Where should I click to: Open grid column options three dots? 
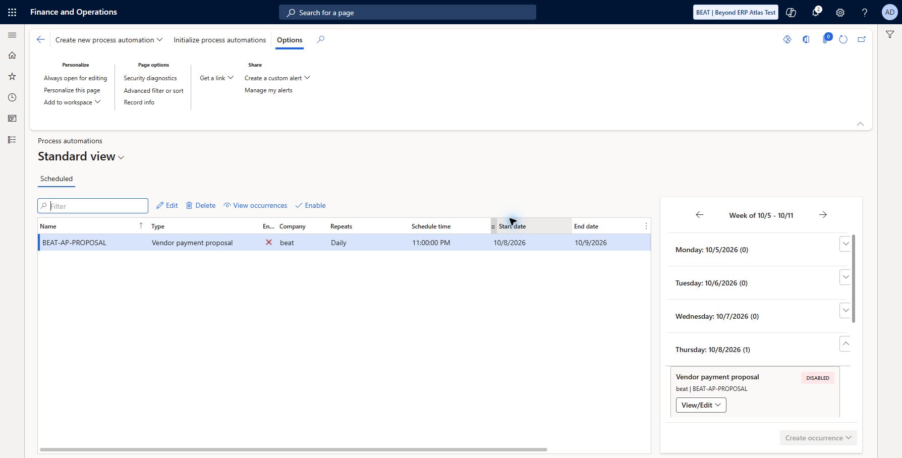coord(646,226)
